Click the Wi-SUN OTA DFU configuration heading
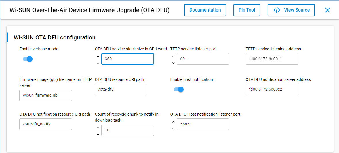This screenshot has width=339, height=153. [x=54, y=37]
